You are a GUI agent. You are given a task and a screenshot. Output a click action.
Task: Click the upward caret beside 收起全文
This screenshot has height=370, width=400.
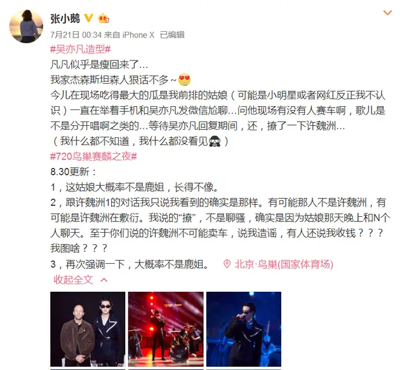pos(104,280)
